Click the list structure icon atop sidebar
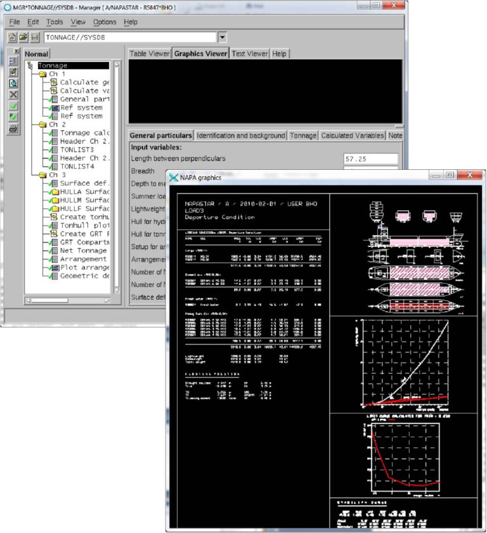Screen dimensions: 487x533 pyautogui.click(x=13, y=61)
